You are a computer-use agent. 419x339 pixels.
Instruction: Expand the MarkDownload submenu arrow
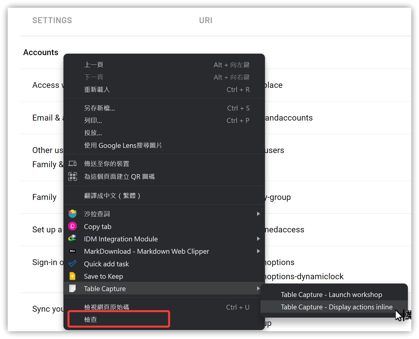258,251
